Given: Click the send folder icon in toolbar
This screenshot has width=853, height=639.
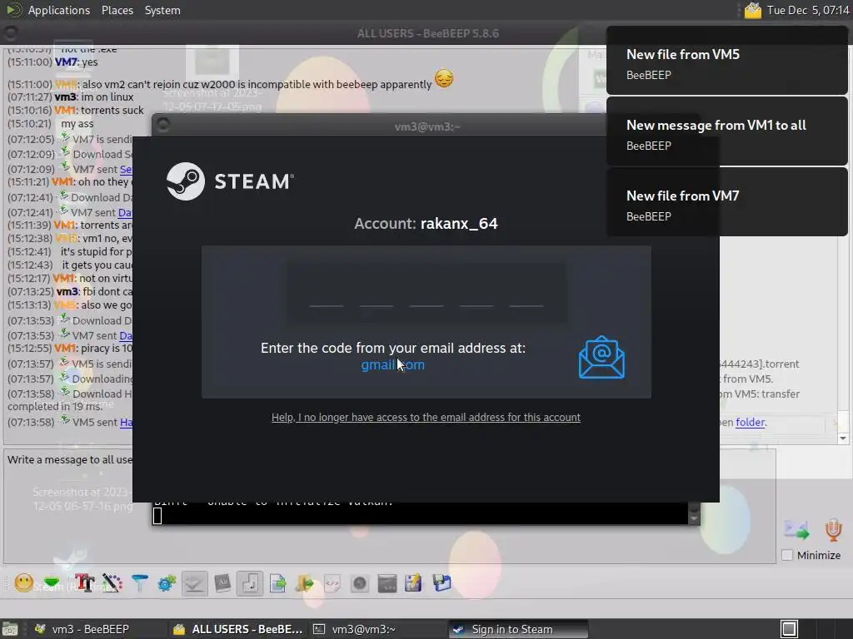Looking at the screenshot, I should click(305, 583).
